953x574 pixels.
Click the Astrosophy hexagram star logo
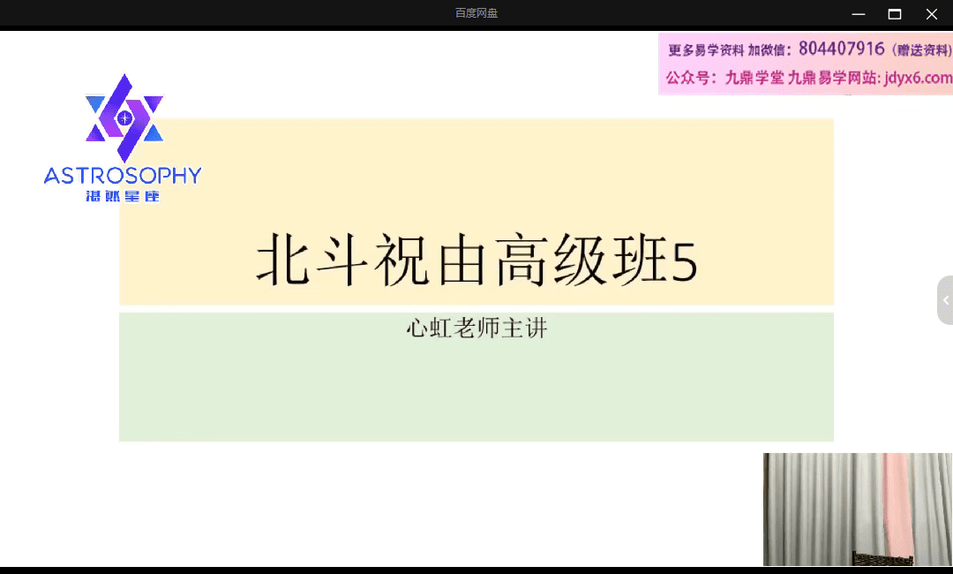(124, 117)
